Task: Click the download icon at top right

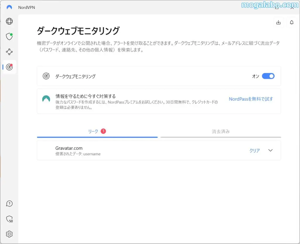Action: 278,23
